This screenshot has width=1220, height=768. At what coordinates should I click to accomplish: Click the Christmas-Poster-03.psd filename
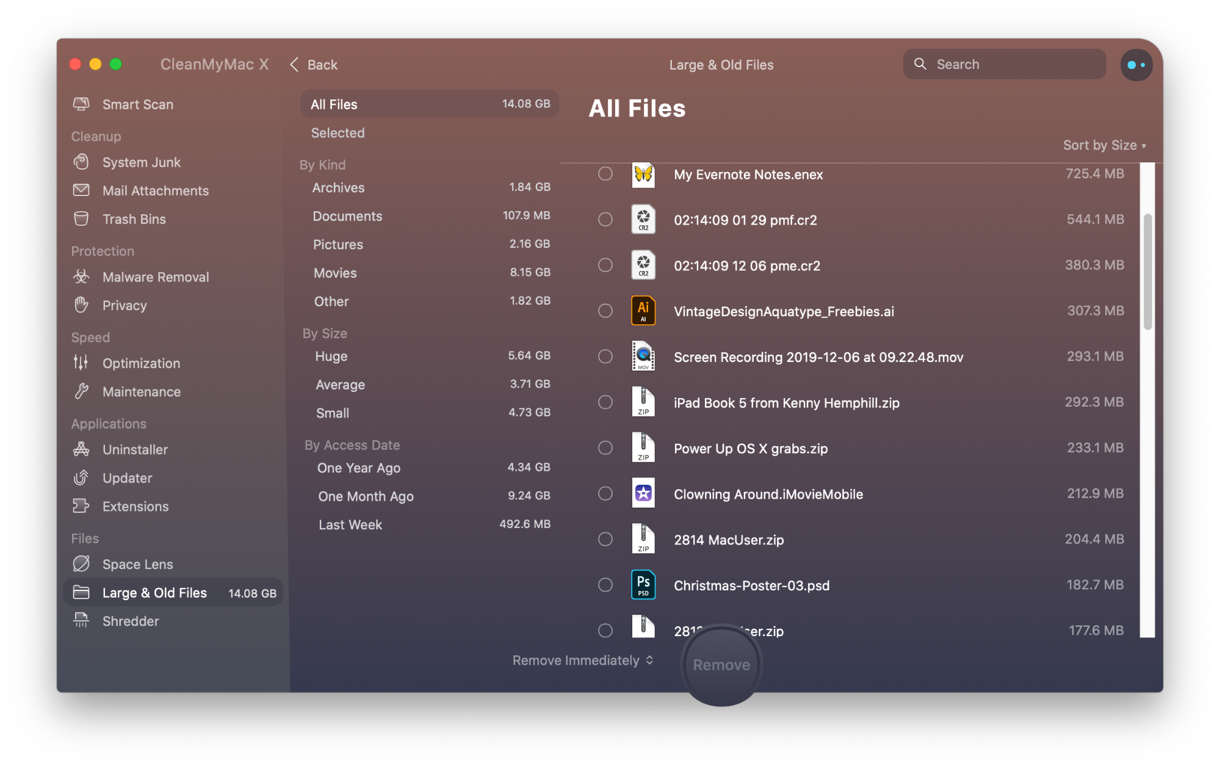pyautogui.click(x=751, y=585)
